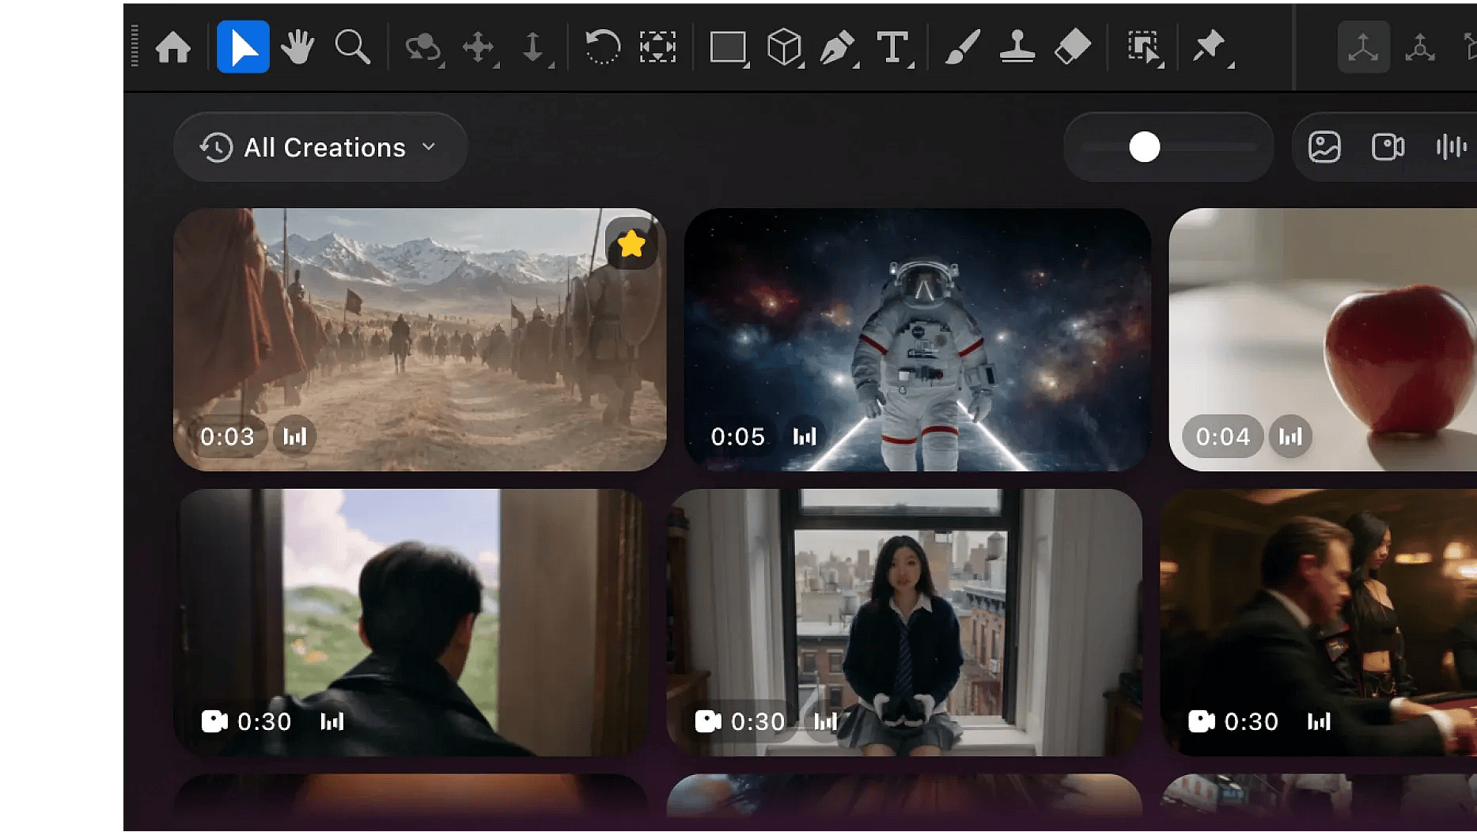Open the man at window thumbnail
Viewport: 1477px width, 832px height.
tap(410, 622)
